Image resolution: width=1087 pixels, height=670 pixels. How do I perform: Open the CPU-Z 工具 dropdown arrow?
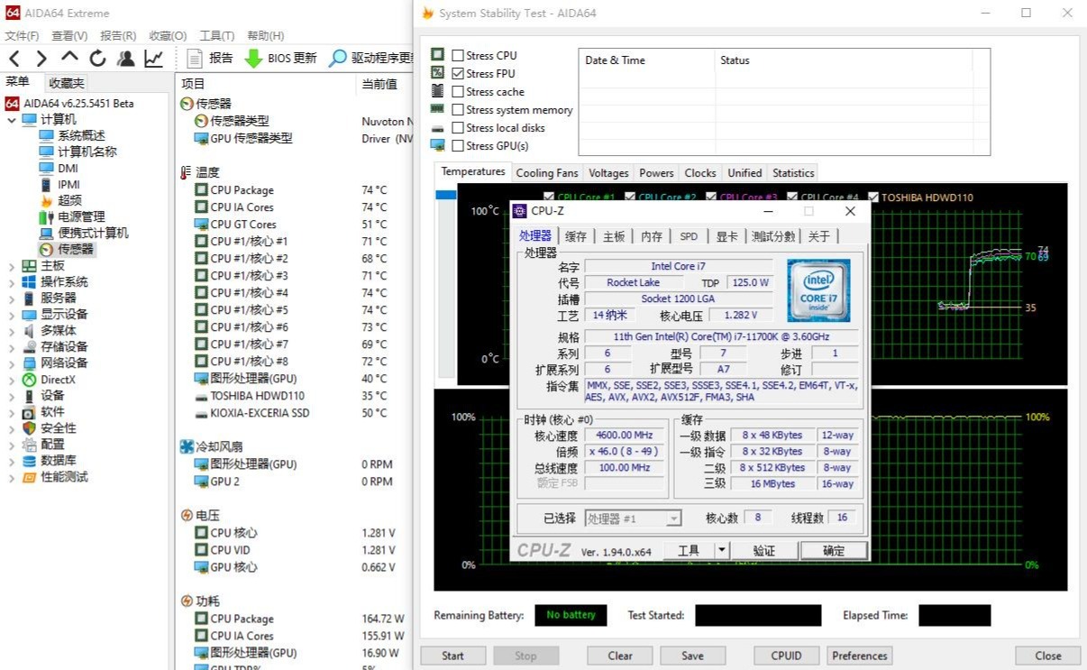[721, 550]
